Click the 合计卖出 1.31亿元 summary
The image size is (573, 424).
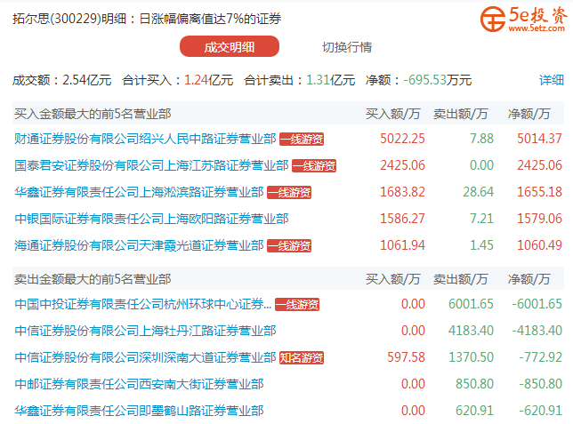tap(300, 80)
